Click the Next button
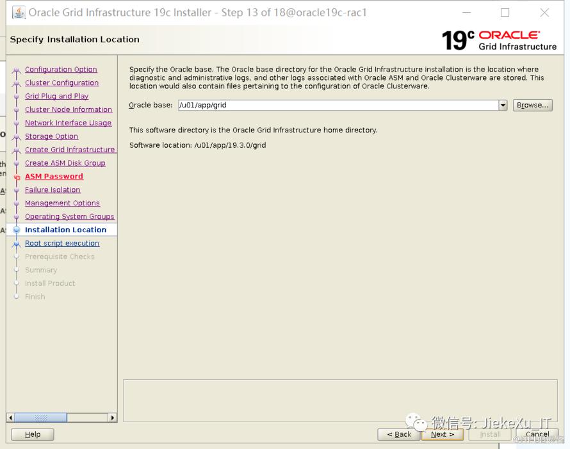 (442, 434)
